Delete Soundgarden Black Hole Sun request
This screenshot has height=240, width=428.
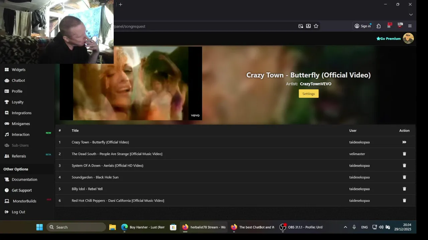tap(404, 177)
